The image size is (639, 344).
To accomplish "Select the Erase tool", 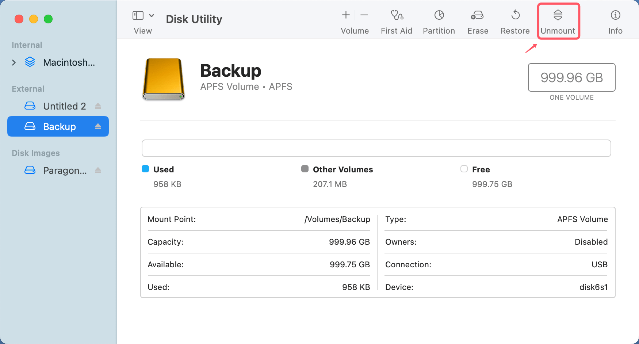I will coord(477,21).
